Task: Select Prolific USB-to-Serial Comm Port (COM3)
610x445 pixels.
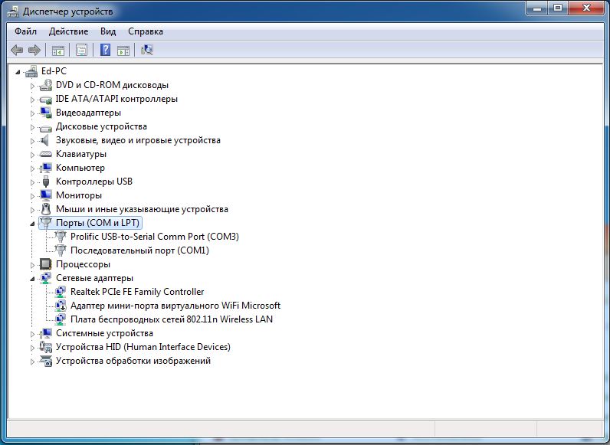Action: tap(155, 237)
